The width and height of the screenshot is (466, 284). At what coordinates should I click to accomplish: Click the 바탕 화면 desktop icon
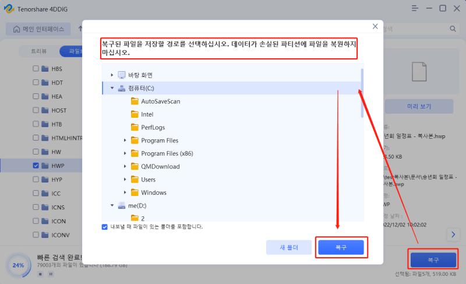pyautogui.click(x=122, y=75)
